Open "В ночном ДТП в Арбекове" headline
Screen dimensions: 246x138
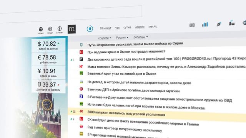pyautogui.click(x=133, y=90)
